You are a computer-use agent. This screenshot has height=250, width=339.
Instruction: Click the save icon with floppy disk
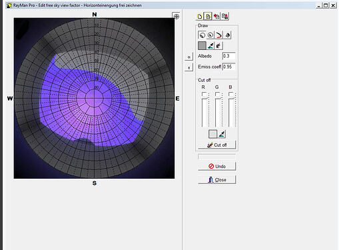point(225,17)
